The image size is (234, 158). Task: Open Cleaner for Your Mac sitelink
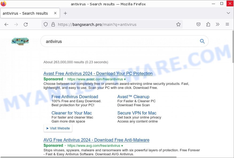tap(72, 113)
